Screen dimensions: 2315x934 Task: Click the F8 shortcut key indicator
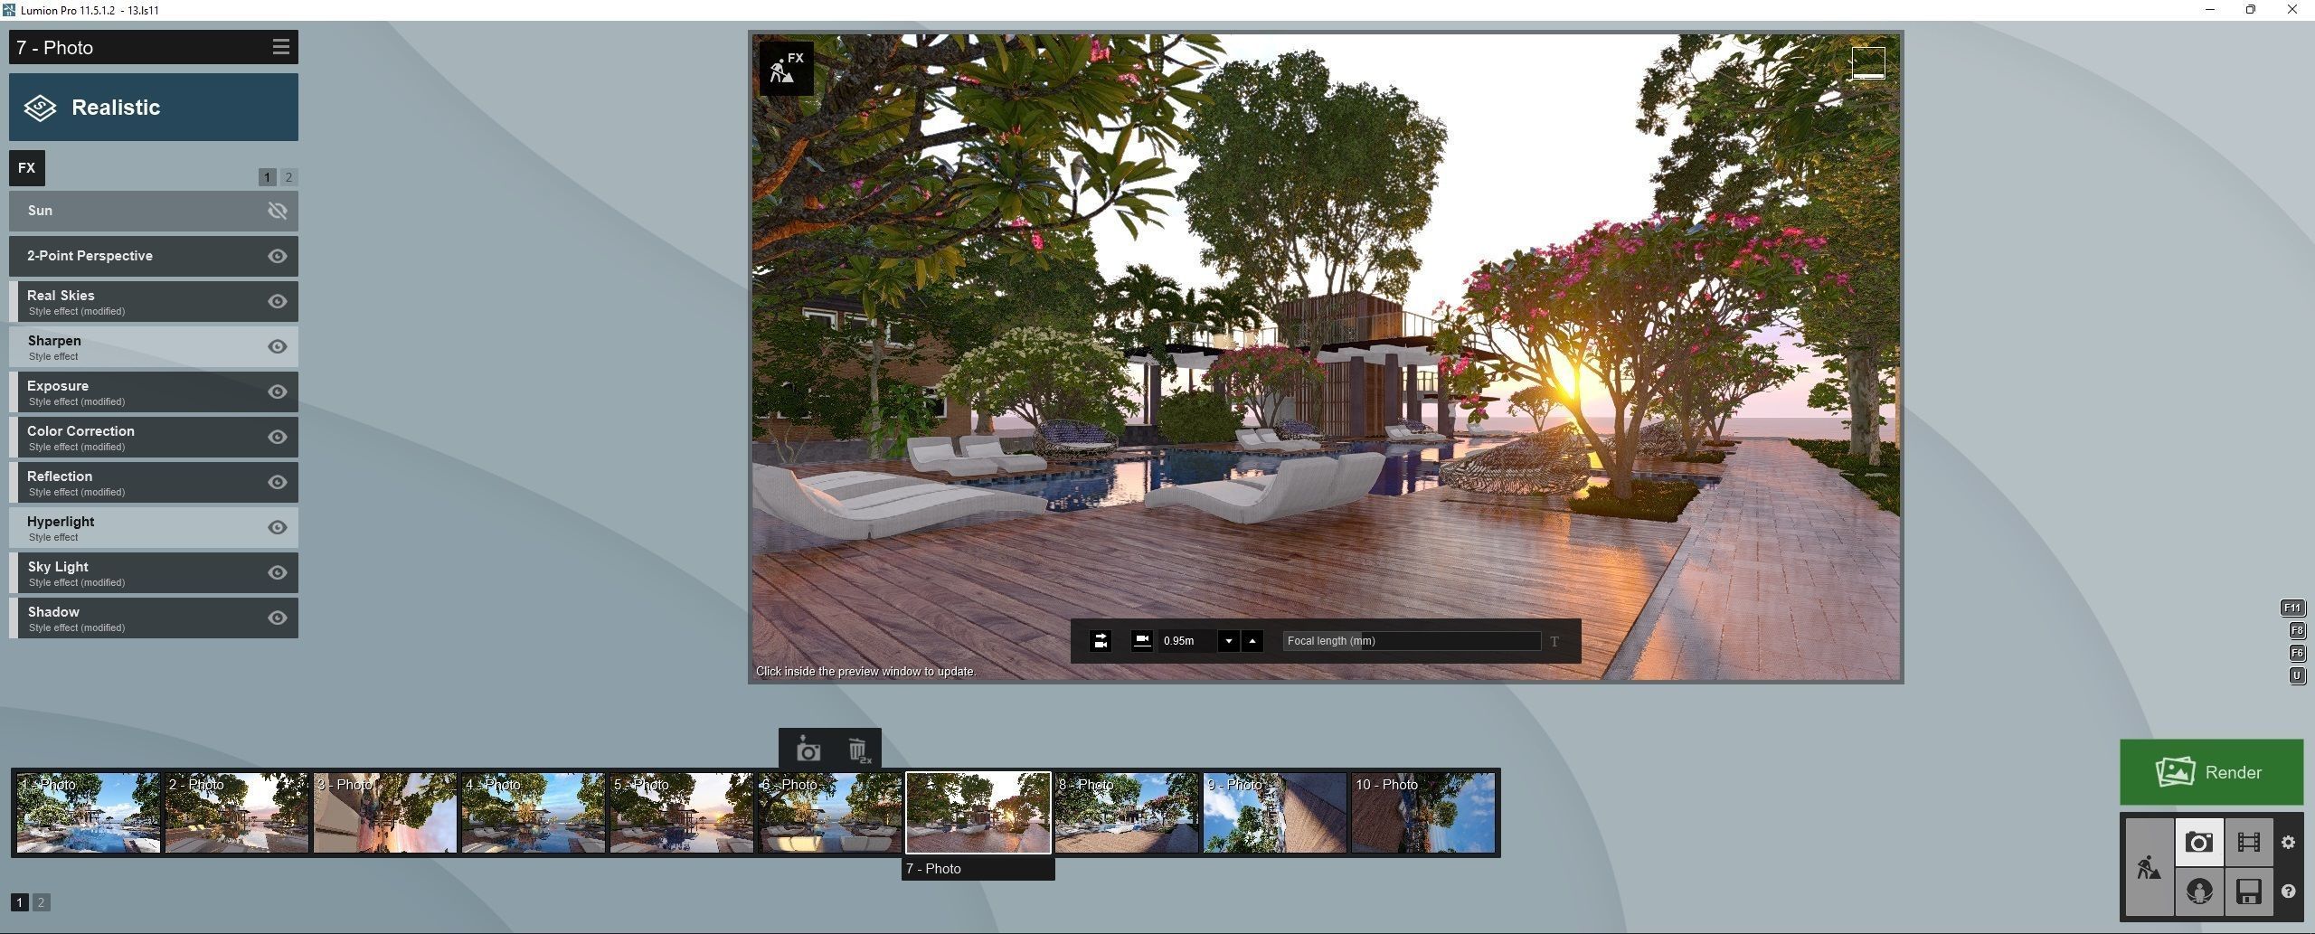point(2297,631)
